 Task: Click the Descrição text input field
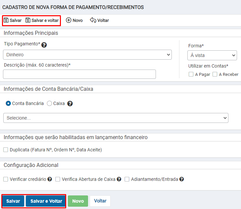[79, 74]
